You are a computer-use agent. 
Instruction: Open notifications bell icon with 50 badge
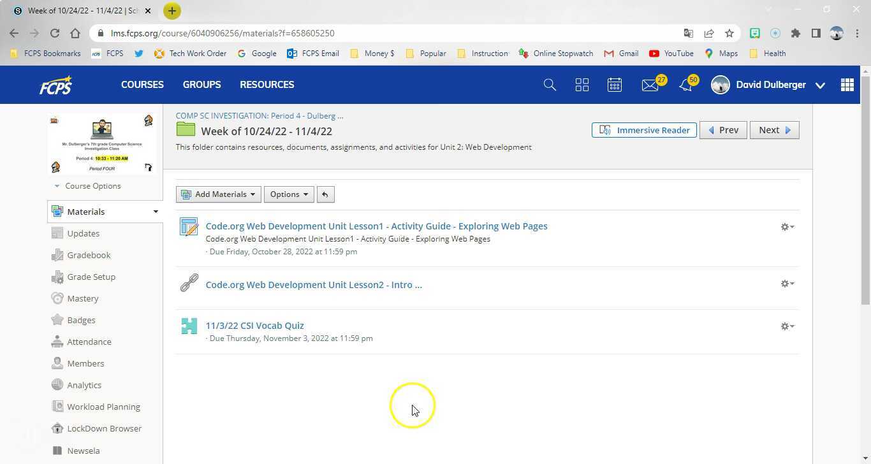(686, 85)
